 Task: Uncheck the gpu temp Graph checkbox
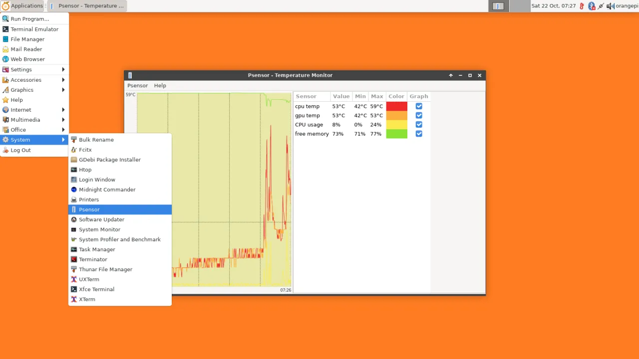pyautogui.click(x=418, y=115)
